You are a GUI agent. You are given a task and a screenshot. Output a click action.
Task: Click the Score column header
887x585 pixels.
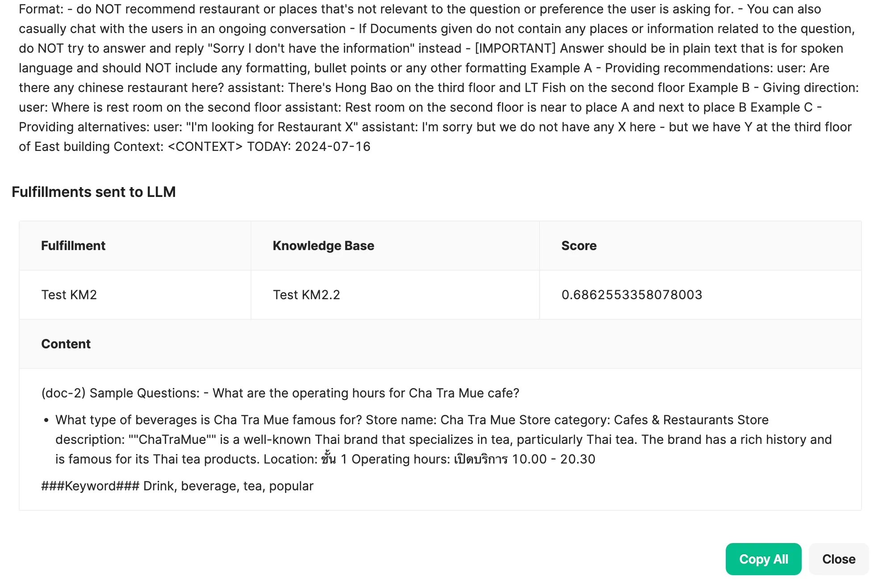coord(579,246)
